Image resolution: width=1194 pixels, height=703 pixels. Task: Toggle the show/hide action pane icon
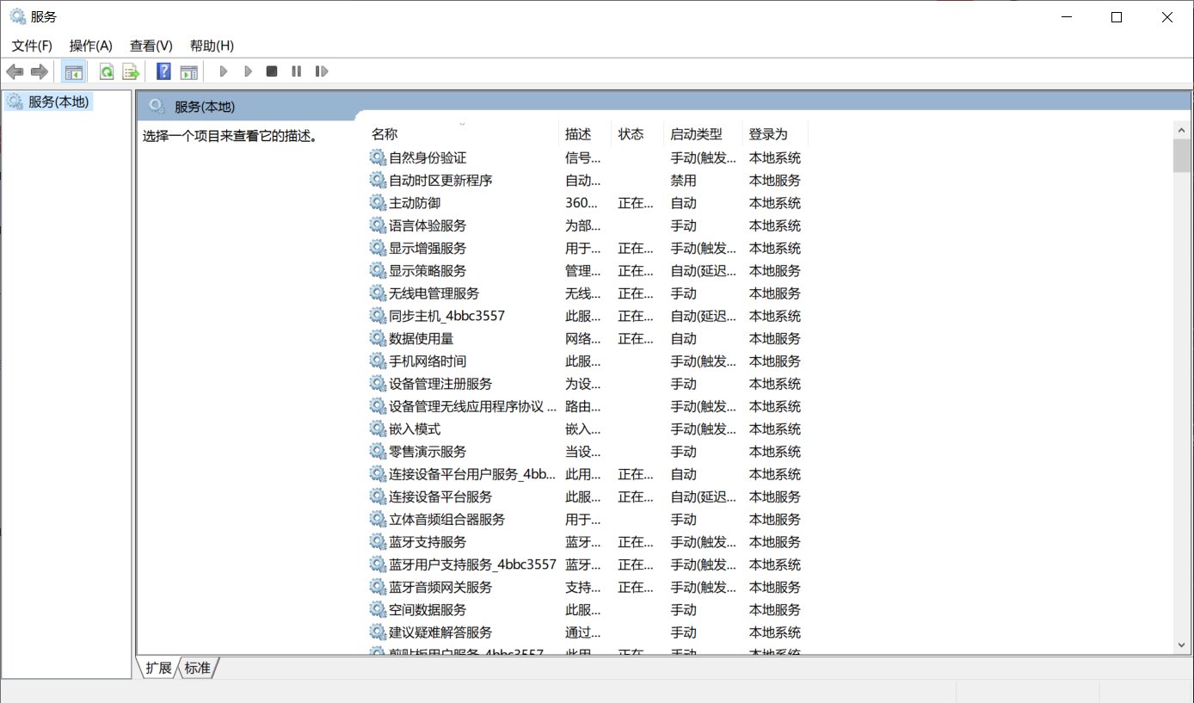189,71
